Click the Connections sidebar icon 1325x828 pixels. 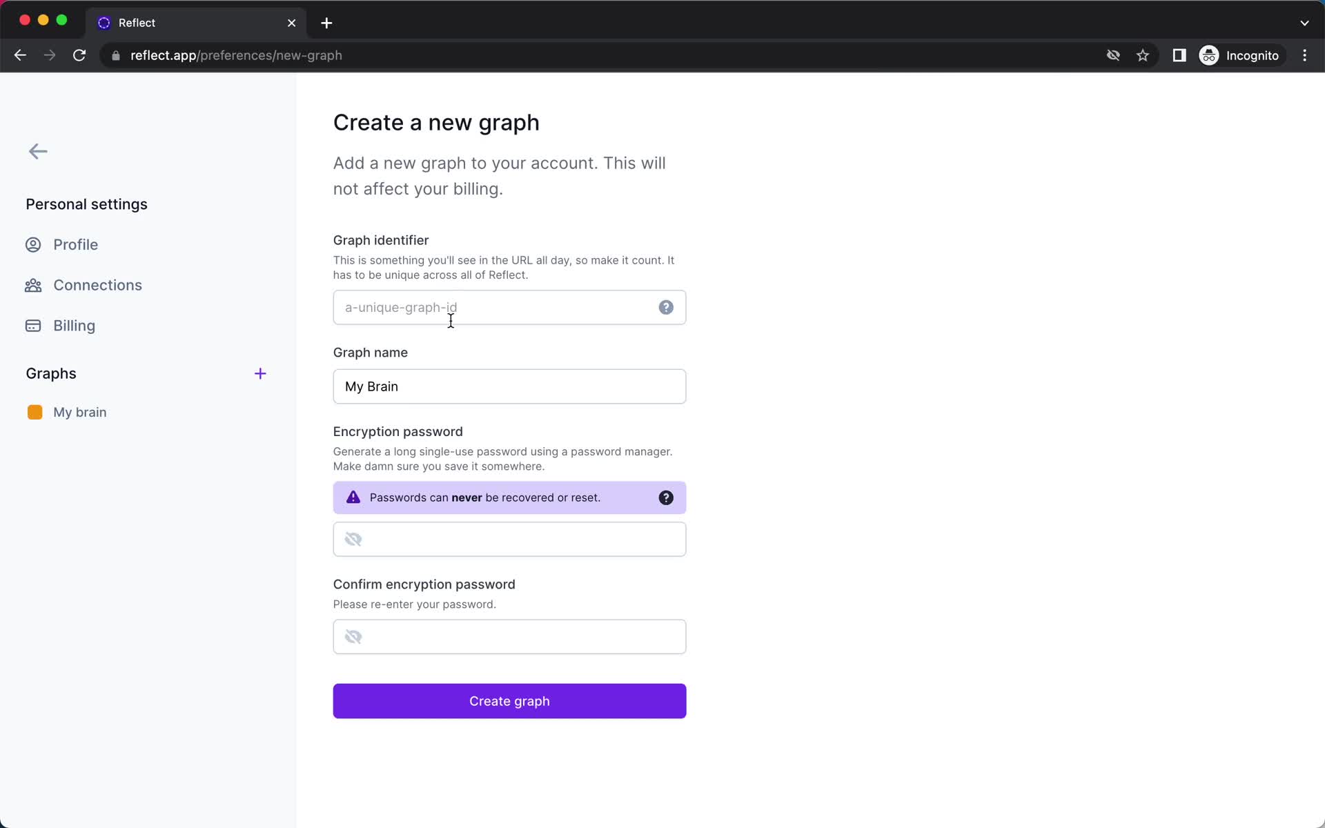click(x=35, y=284)
